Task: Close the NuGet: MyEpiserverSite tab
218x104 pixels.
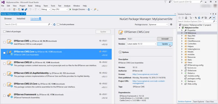Action: tap(25, 14)
